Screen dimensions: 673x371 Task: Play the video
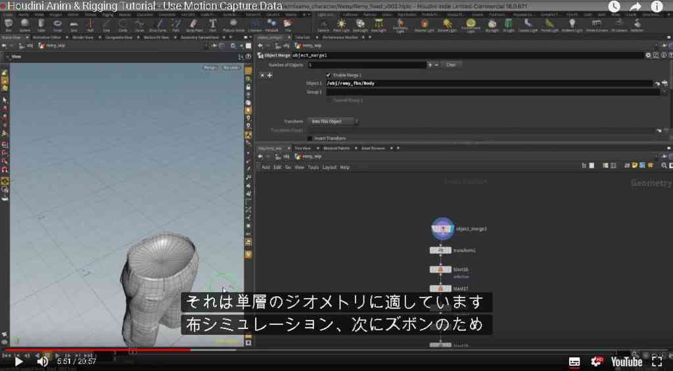18,362
